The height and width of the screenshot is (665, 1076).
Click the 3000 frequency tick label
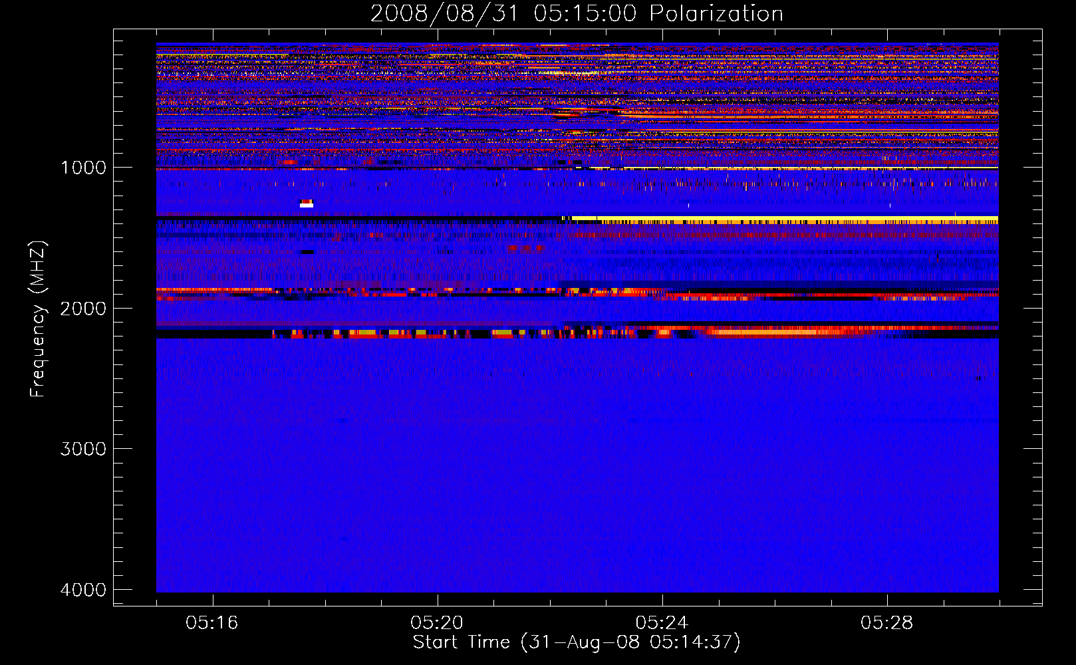[84, 449]
